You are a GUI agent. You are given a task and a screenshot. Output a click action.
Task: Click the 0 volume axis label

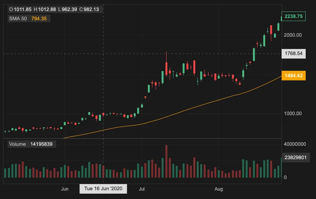285,178
